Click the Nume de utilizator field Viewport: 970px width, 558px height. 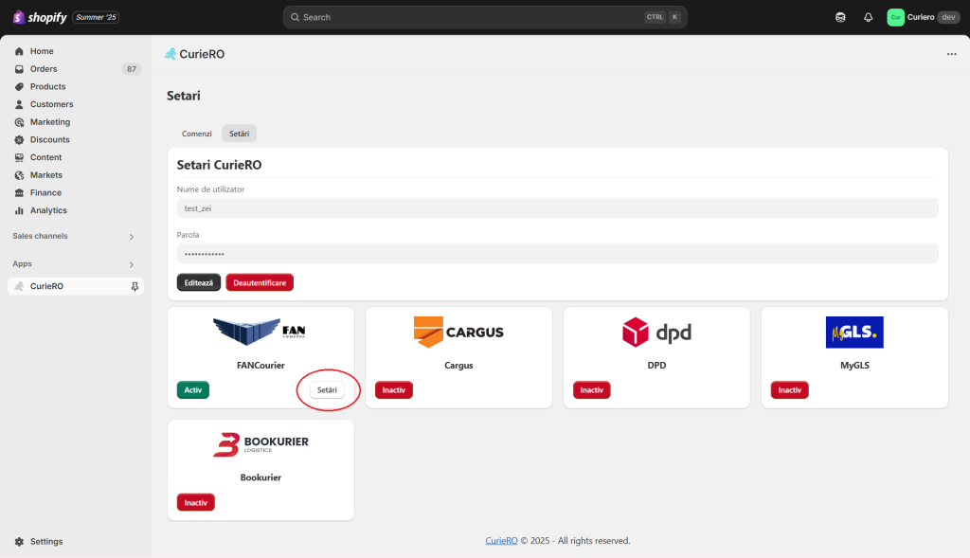click(x=557, y=207)
